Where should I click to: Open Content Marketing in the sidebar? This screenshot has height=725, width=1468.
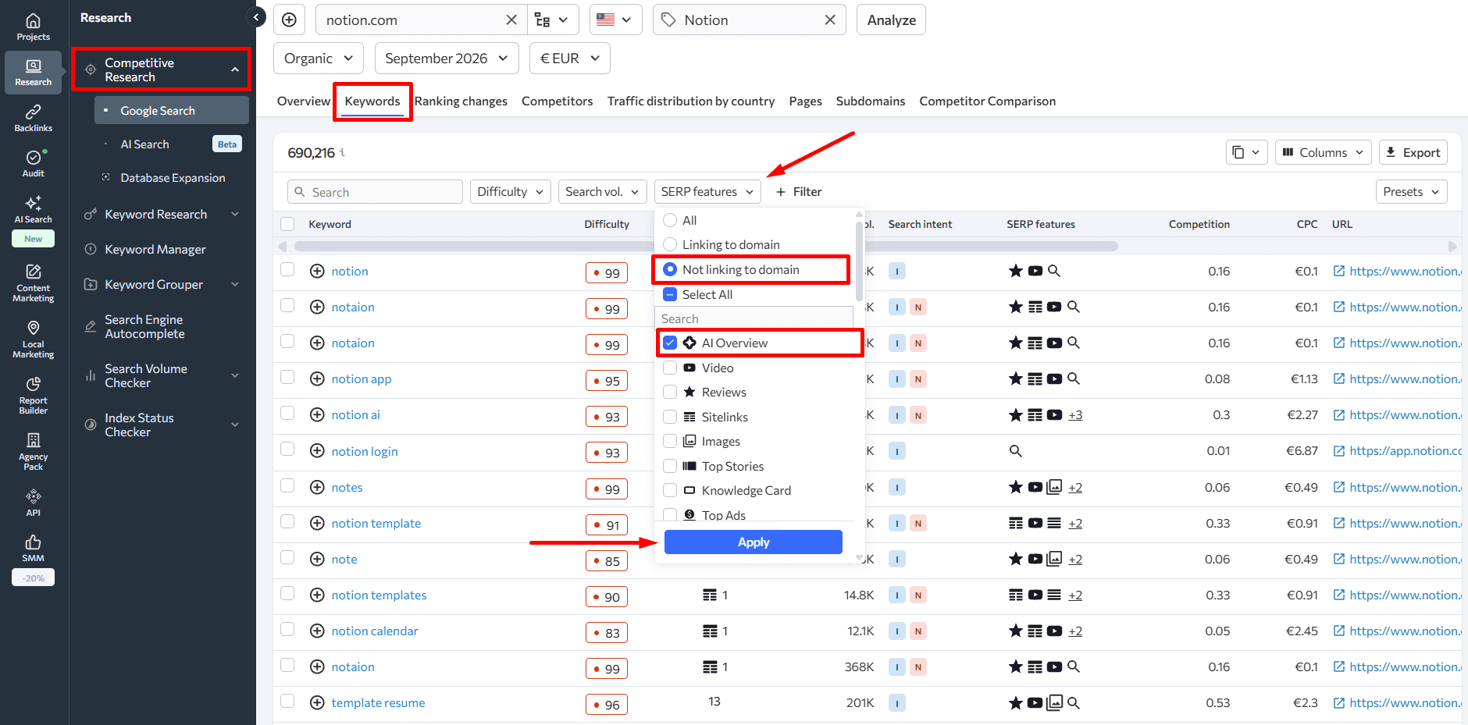pyautogui.click(x=33, y=283)
